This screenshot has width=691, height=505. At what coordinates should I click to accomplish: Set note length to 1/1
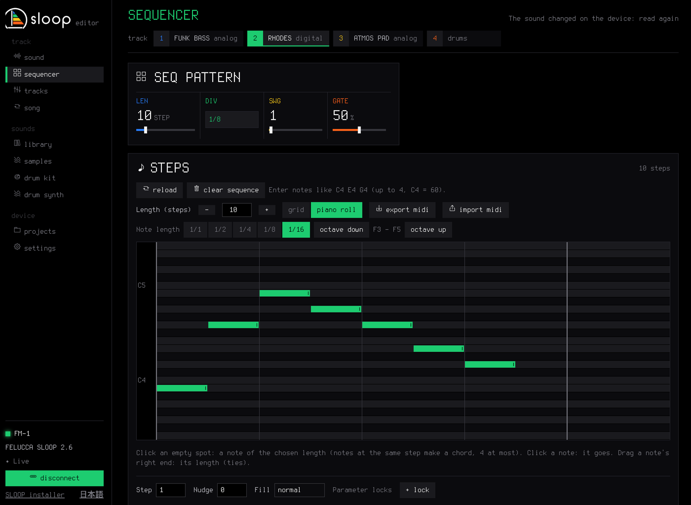click(x=195, y=230)
